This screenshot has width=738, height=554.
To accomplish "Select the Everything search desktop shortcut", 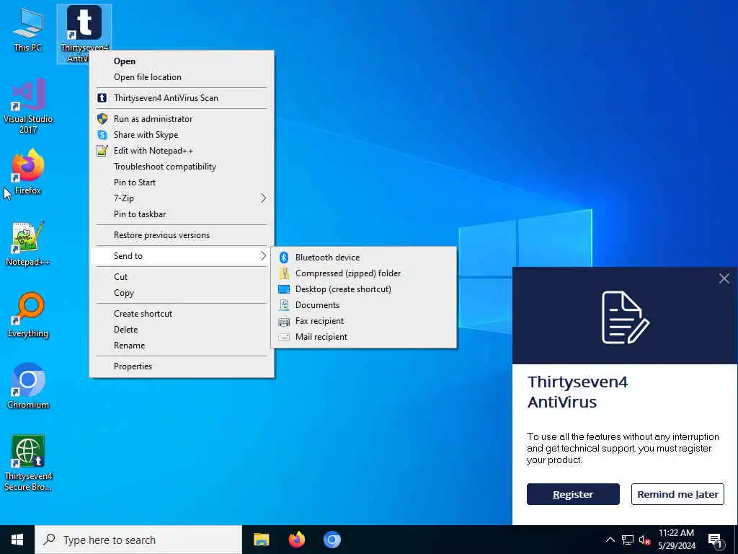I will [28, 315].
